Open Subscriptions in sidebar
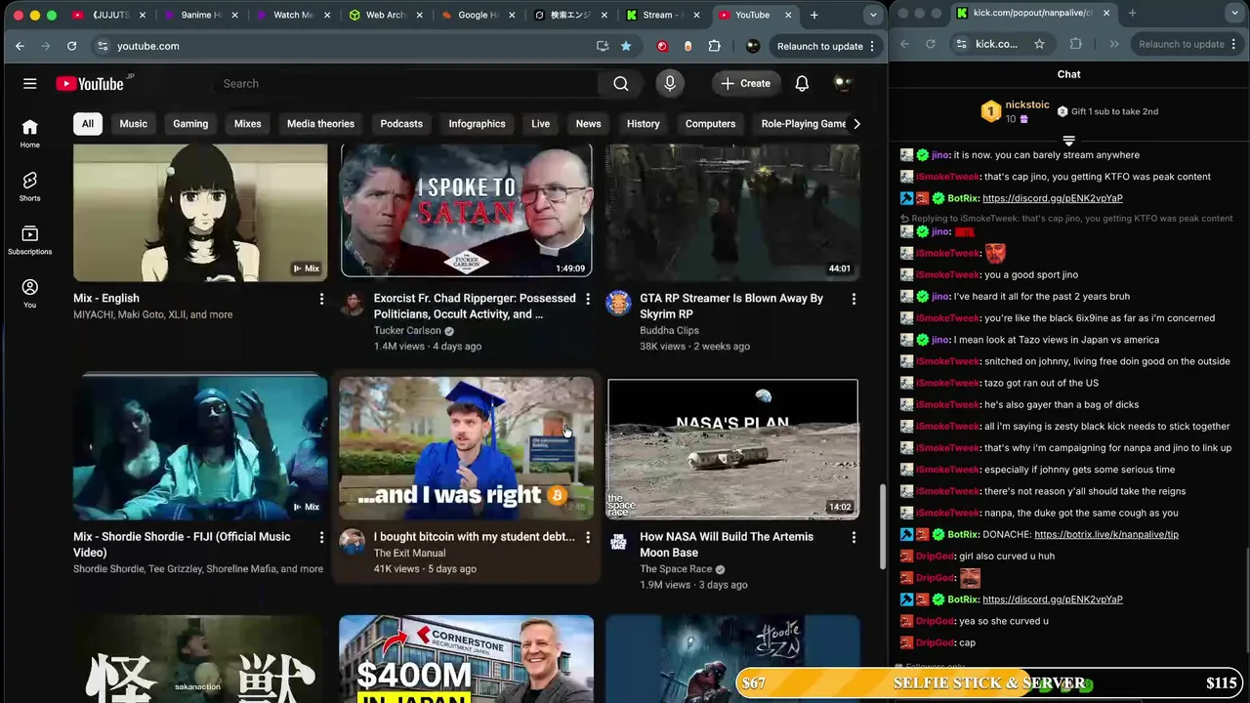Viewport: 1250px width, 703px height. pyautogui.click(x=30, y=240)
